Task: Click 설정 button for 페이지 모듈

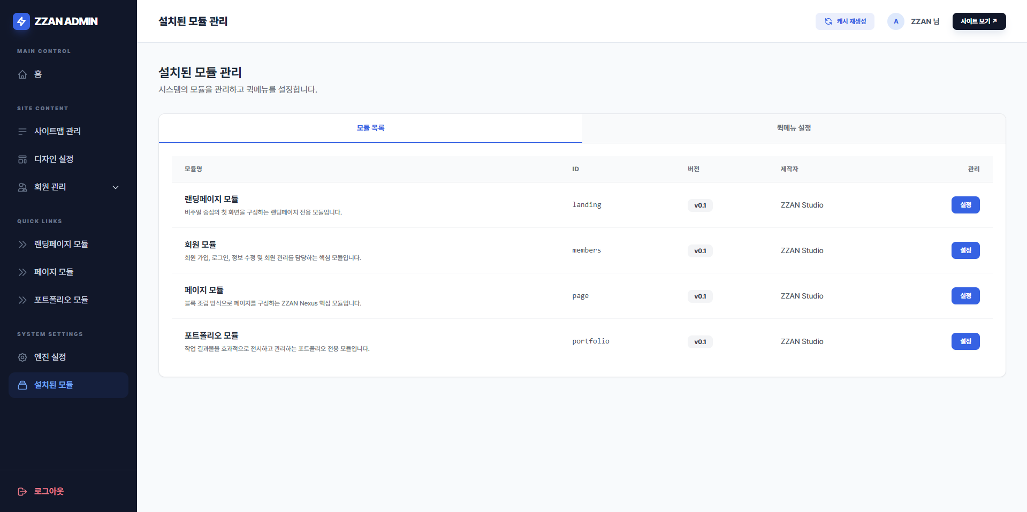Action: coord(965,296)
